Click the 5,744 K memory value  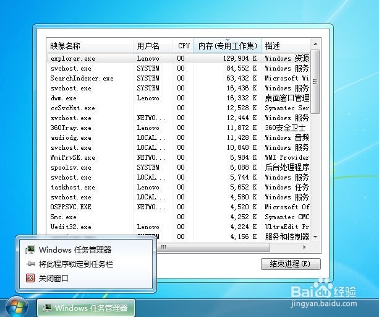tap(244, 177)
